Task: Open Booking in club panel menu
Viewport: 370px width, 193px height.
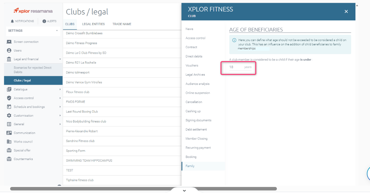Action: point(191,157)
